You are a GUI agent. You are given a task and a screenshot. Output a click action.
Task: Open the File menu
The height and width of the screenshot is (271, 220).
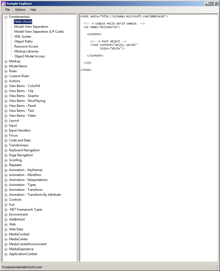coord(7,10)
